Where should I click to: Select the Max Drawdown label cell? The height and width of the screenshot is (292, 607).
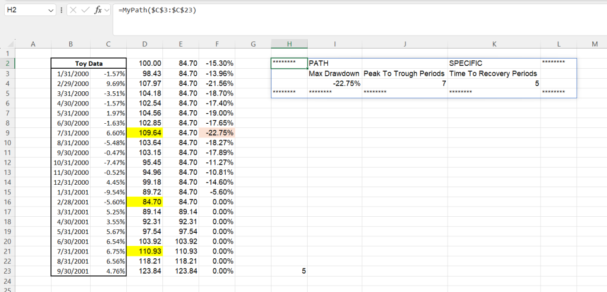click(334, 73)
